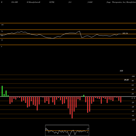Click the 'SI(TM)' header label
The height and width of the screenshot is (136, 136).
[52, 2]
